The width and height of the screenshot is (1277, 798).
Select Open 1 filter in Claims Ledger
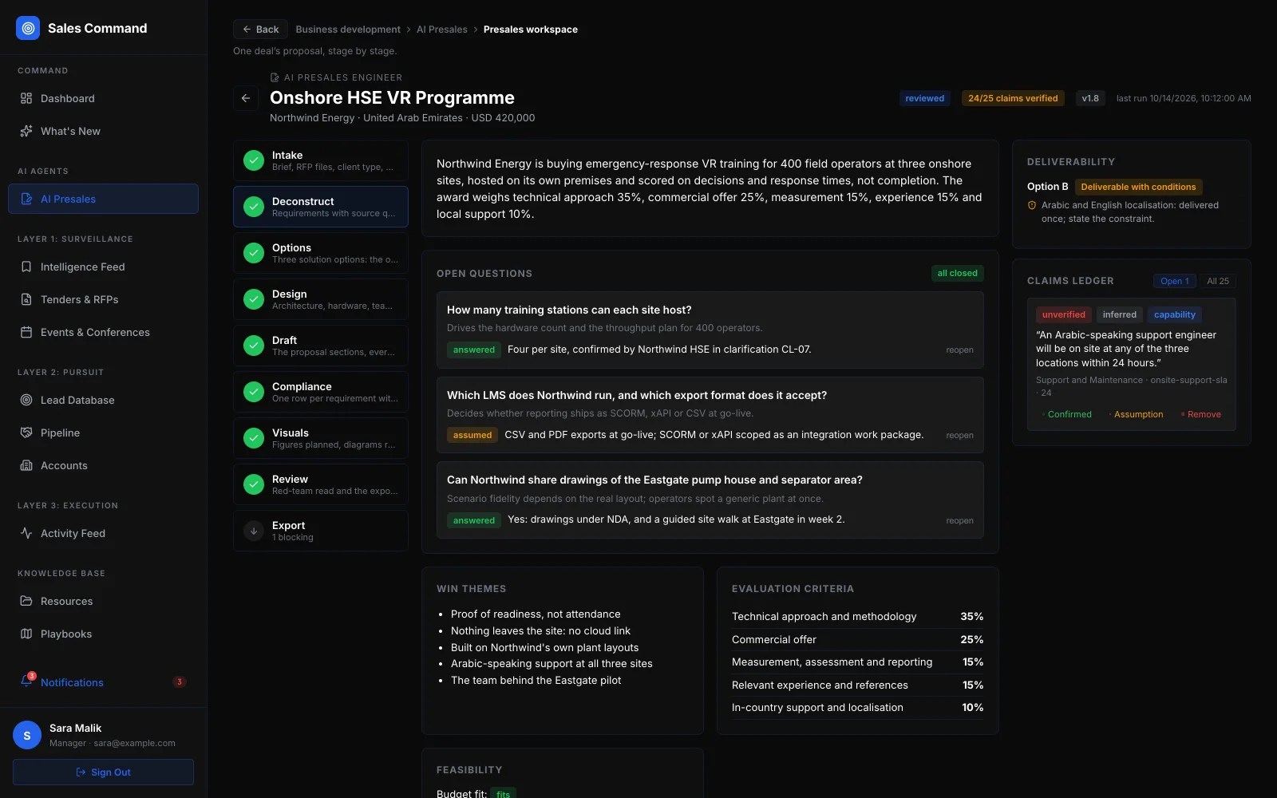pyautogui.click(x=1175, y=281)
